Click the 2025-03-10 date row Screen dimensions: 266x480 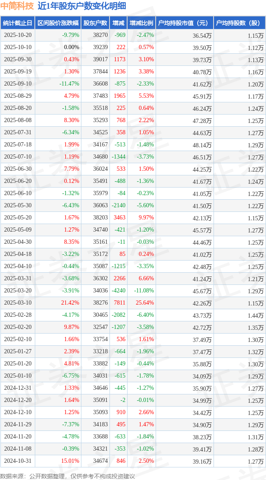18,303
